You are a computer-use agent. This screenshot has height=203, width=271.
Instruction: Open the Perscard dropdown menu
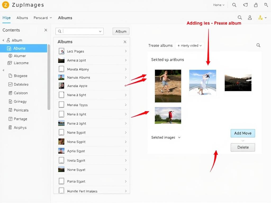tap(43, 18)
